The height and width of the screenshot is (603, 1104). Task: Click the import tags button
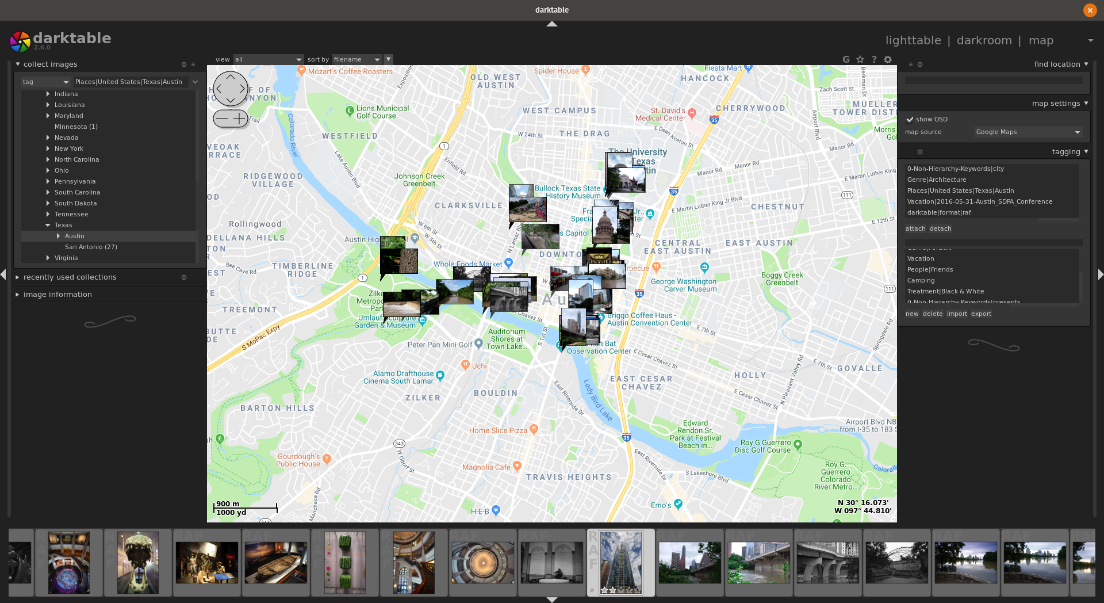point(957,314)
